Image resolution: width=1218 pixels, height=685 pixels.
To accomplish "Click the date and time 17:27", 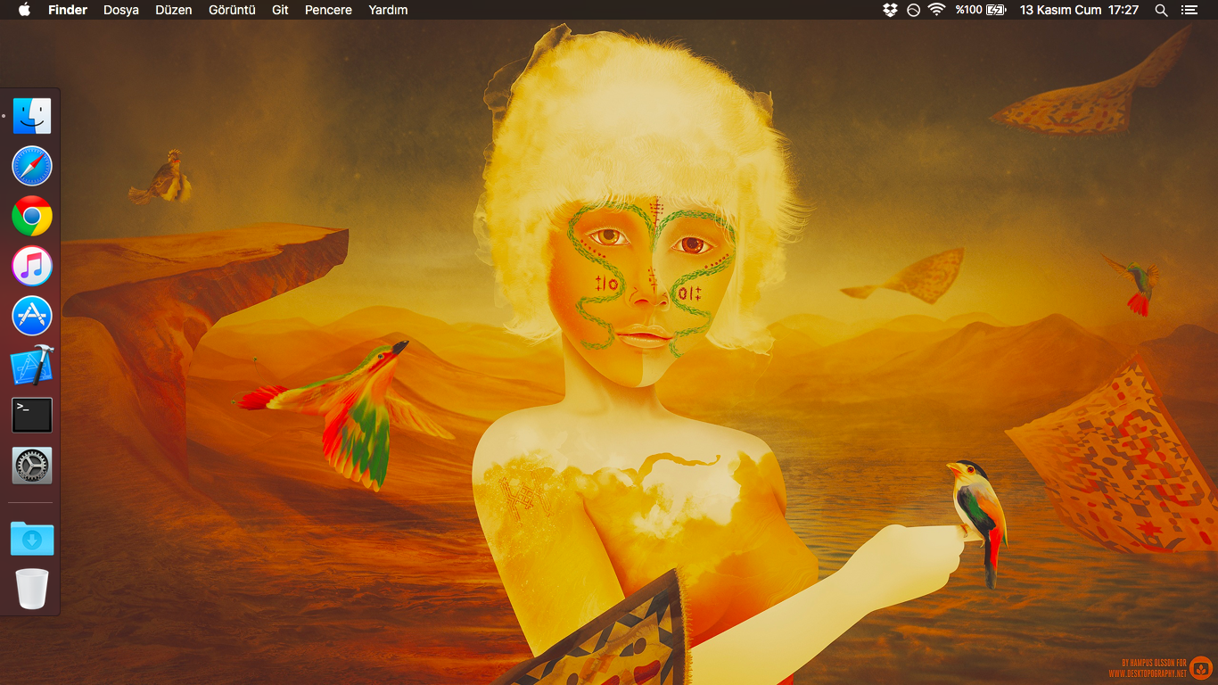I will tap(1079, 10).
